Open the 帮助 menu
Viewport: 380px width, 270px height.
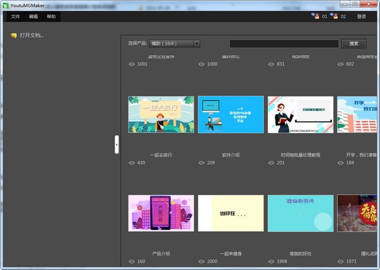pyautogui.click(x=51, y=16)
